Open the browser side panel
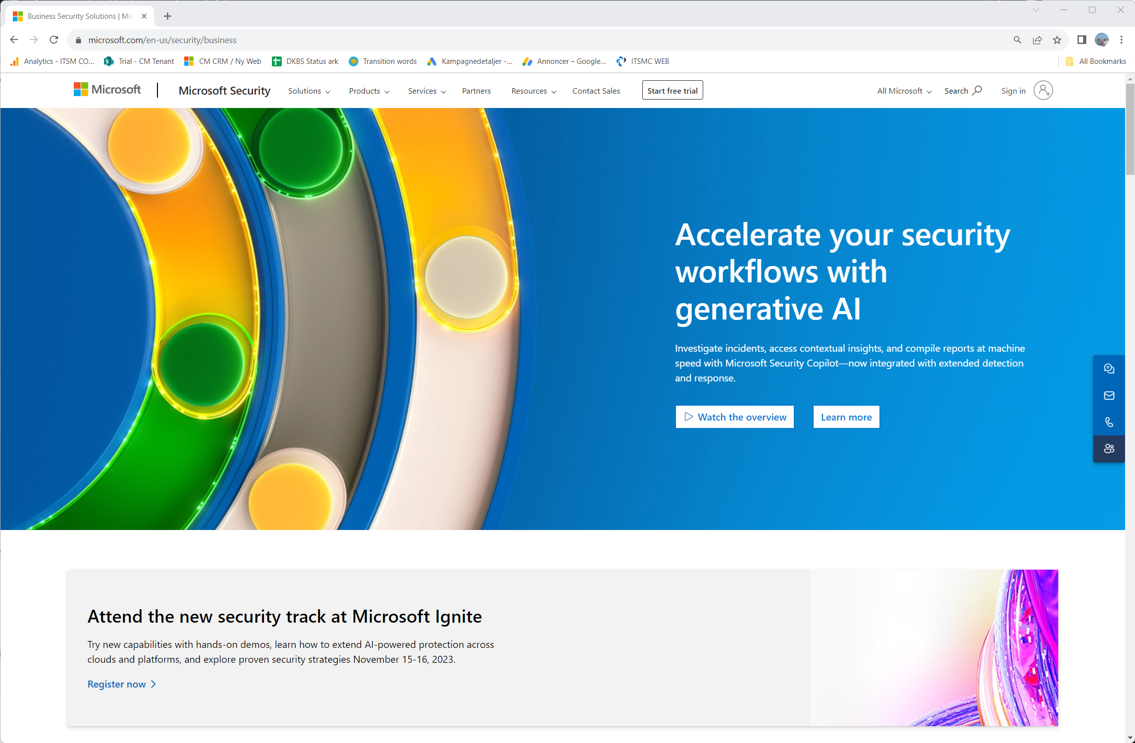The height and width of the screenshot is (743, 1135). (x=1082, y=40)
